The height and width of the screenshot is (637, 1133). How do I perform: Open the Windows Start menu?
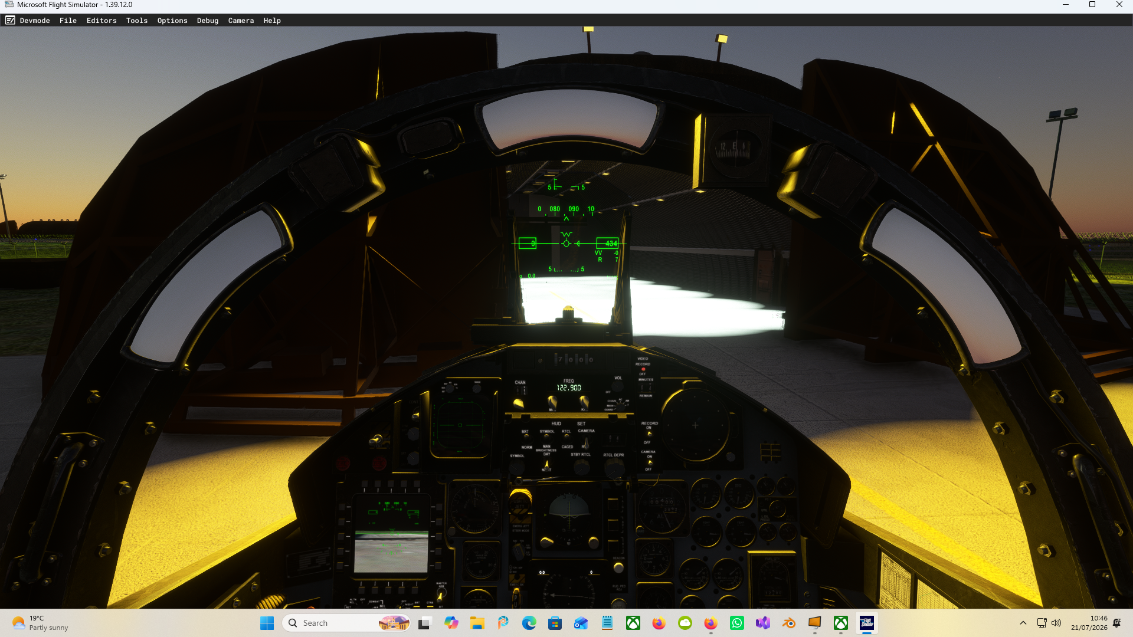(x=267, y=623)
